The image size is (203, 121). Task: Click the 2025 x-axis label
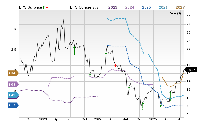153,119
